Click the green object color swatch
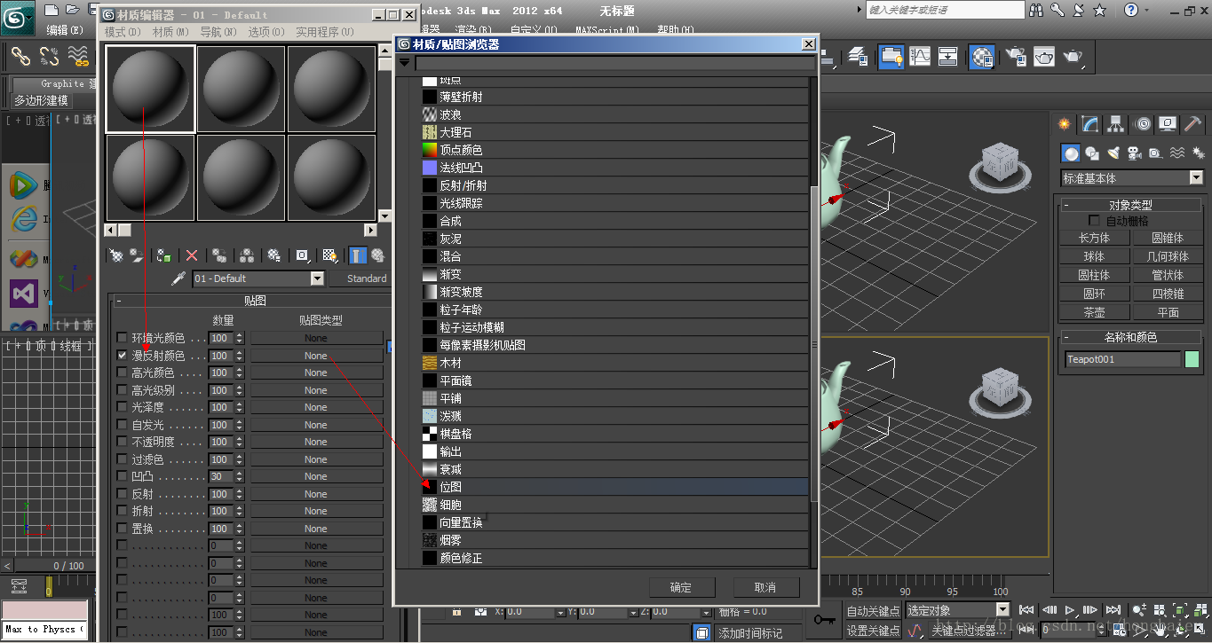 coord(1192,359)
